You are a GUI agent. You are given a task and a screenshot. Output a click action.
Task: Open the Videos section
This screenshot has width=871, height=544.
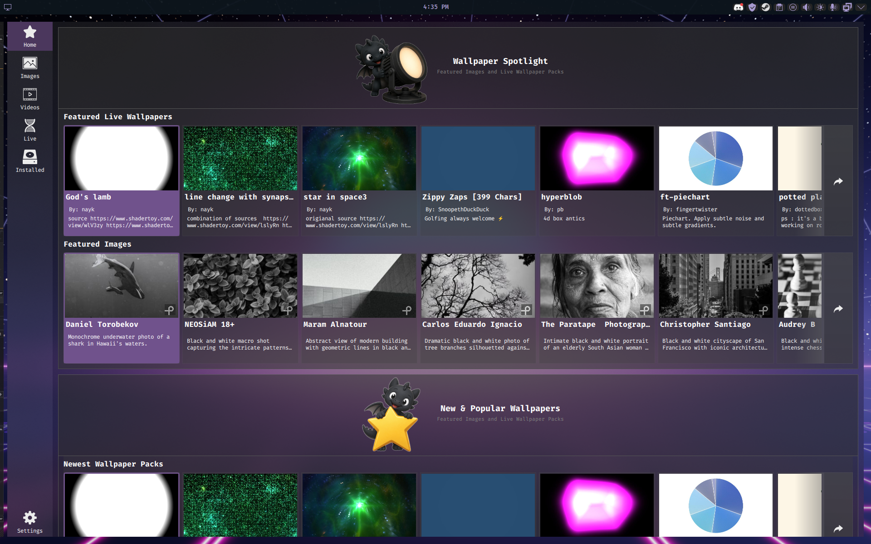[30, 99]
